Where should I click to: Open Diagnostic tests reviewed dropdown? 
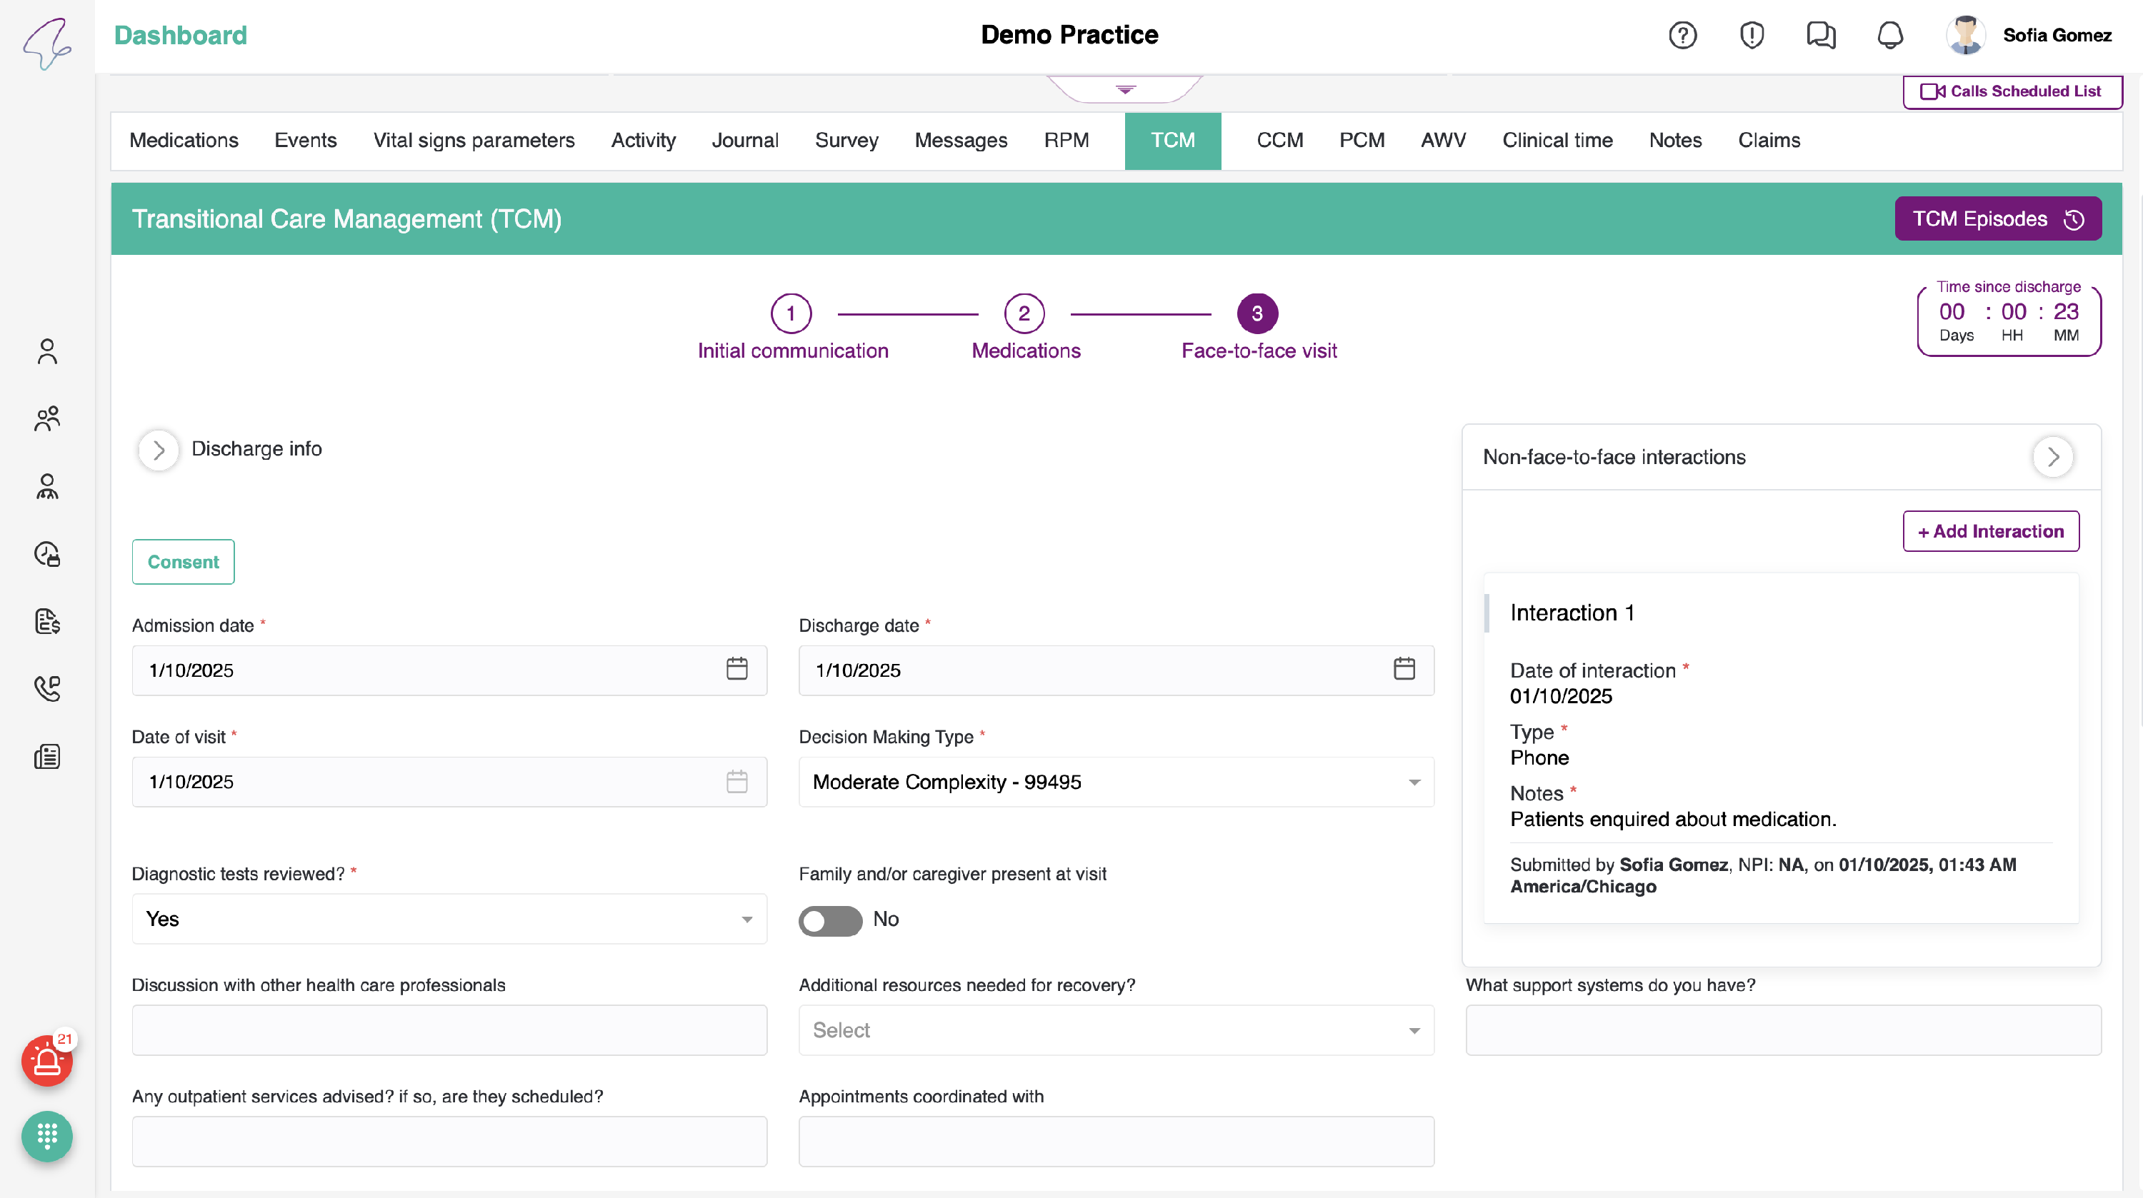point(449,919)
